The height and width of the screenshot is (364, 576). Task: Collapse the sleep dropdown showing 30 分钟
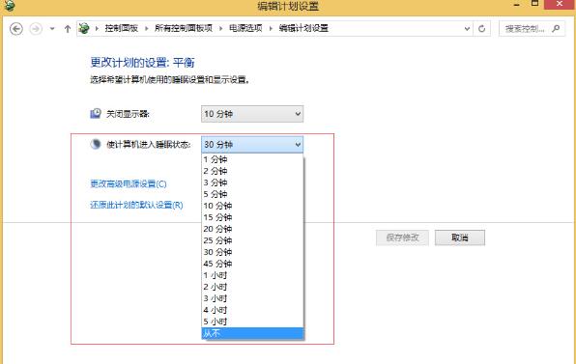(252, 145)
